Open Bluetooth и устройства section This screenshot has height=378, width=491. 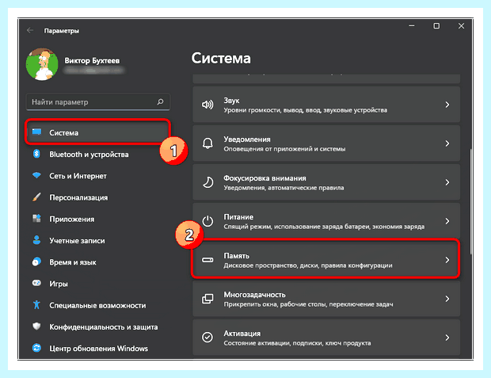coord(89,155)
